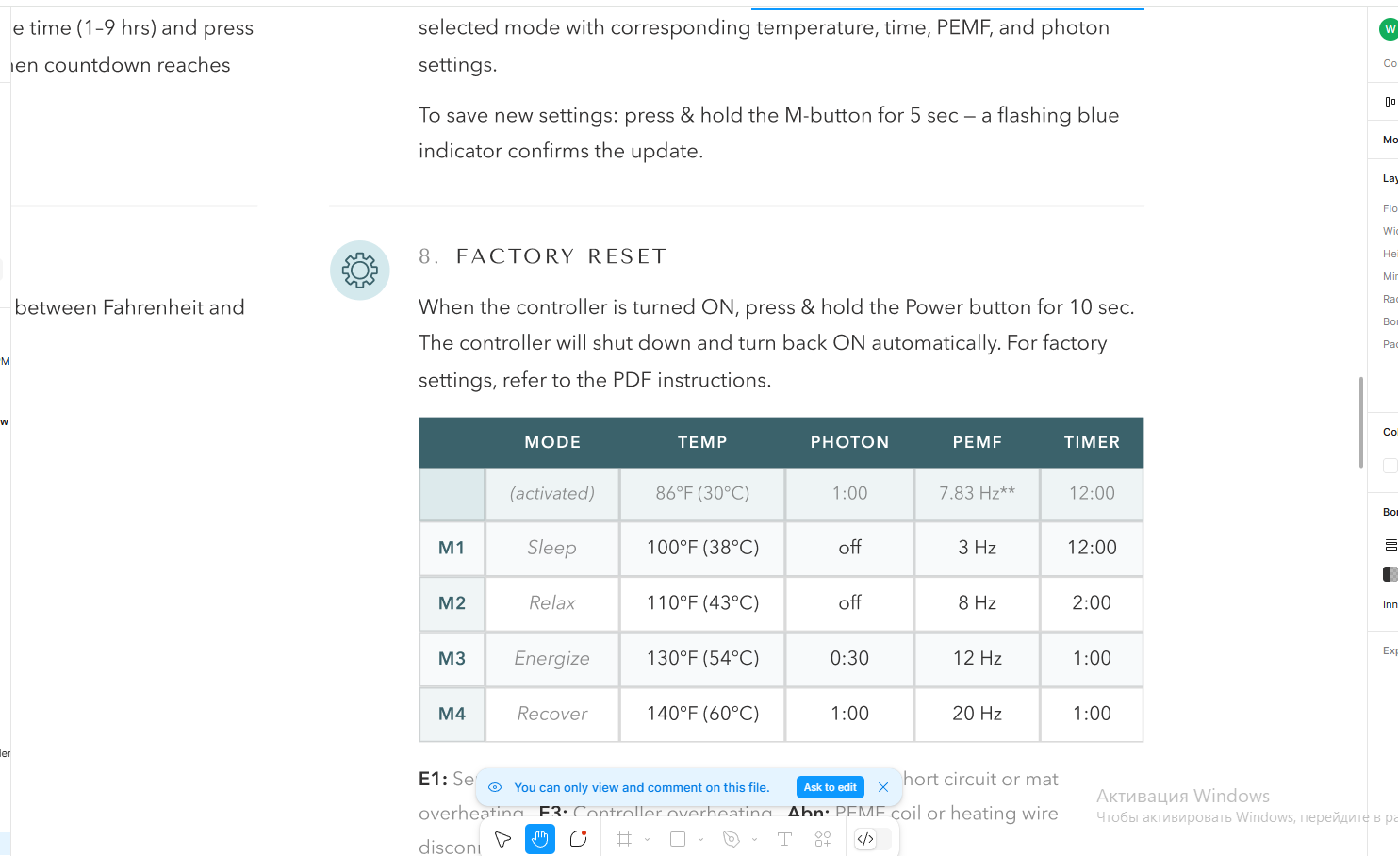
Task: Pick the Rectangle shape tool
Action: click(677, 839)
